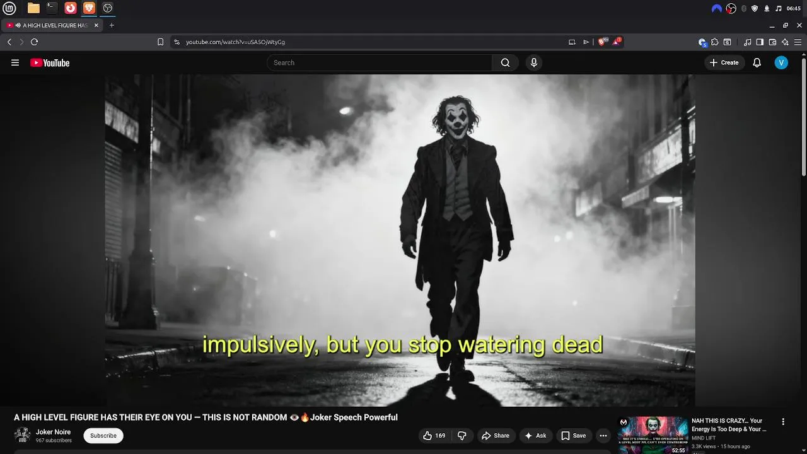
Task: Click the triangular send icon in address bar
Action: [x=586, y=42]
